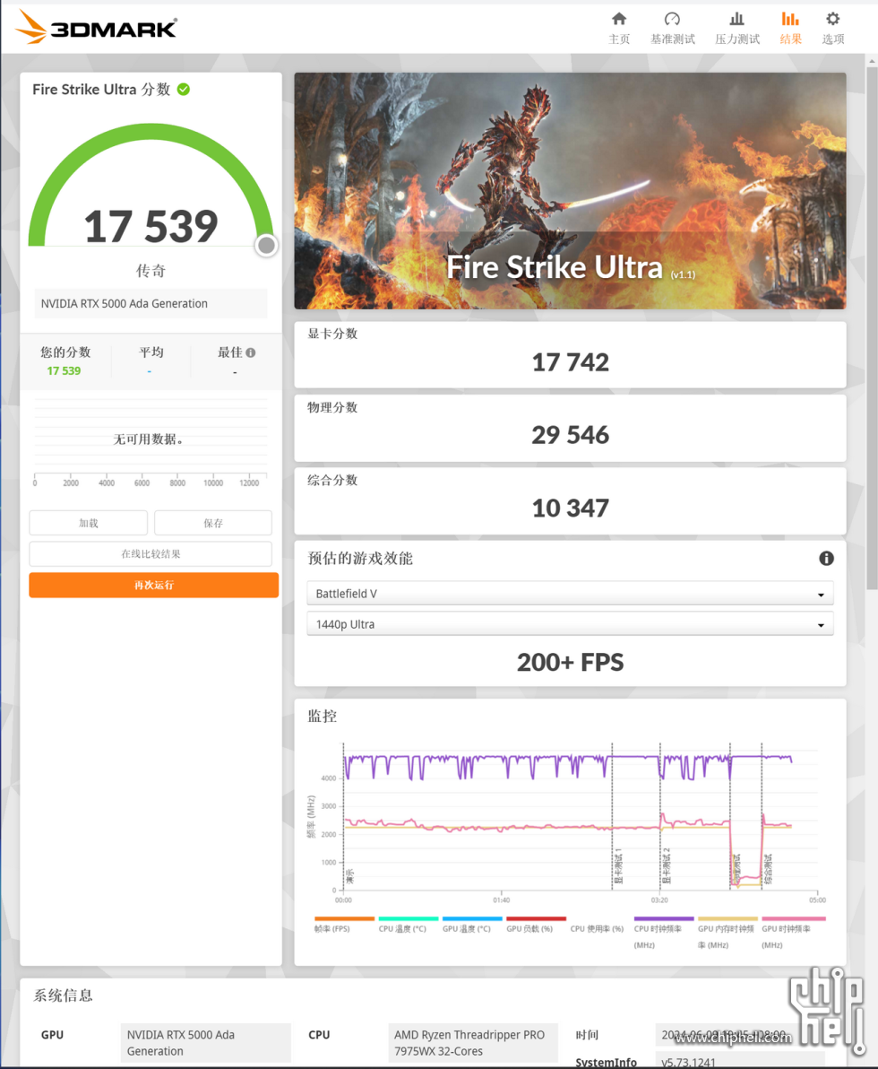
Task: Click the gauge end knob on score arc
Action: coord(266,246)
